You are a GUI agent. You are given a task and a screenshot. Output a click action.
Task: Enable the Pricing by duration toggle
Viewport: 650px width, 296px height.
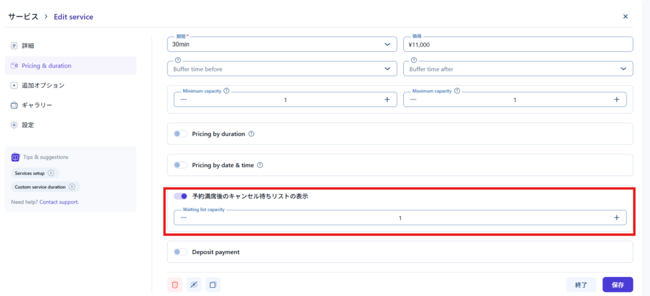pyautogui.click(x=181, y=134)
